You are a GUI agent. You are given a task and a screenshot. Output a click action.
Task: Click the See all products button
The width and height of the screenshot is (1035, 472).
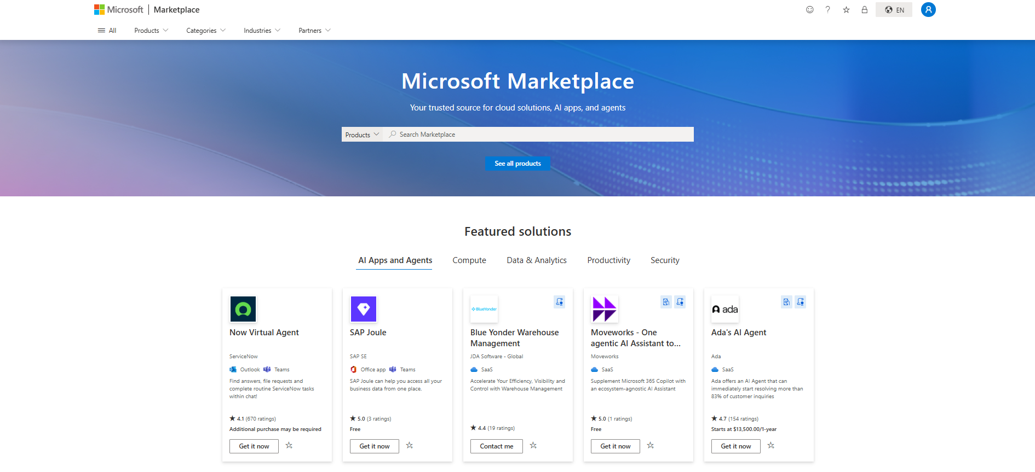(517, 164)
